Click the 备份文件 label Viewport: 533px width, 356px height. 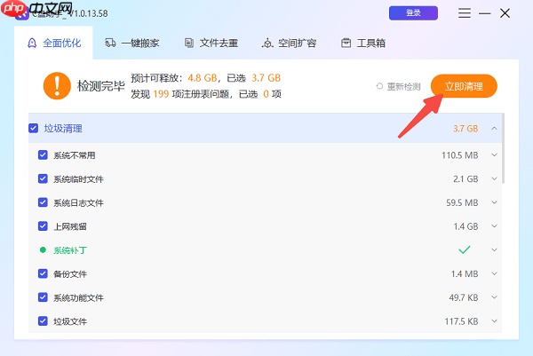pos(70,274)
